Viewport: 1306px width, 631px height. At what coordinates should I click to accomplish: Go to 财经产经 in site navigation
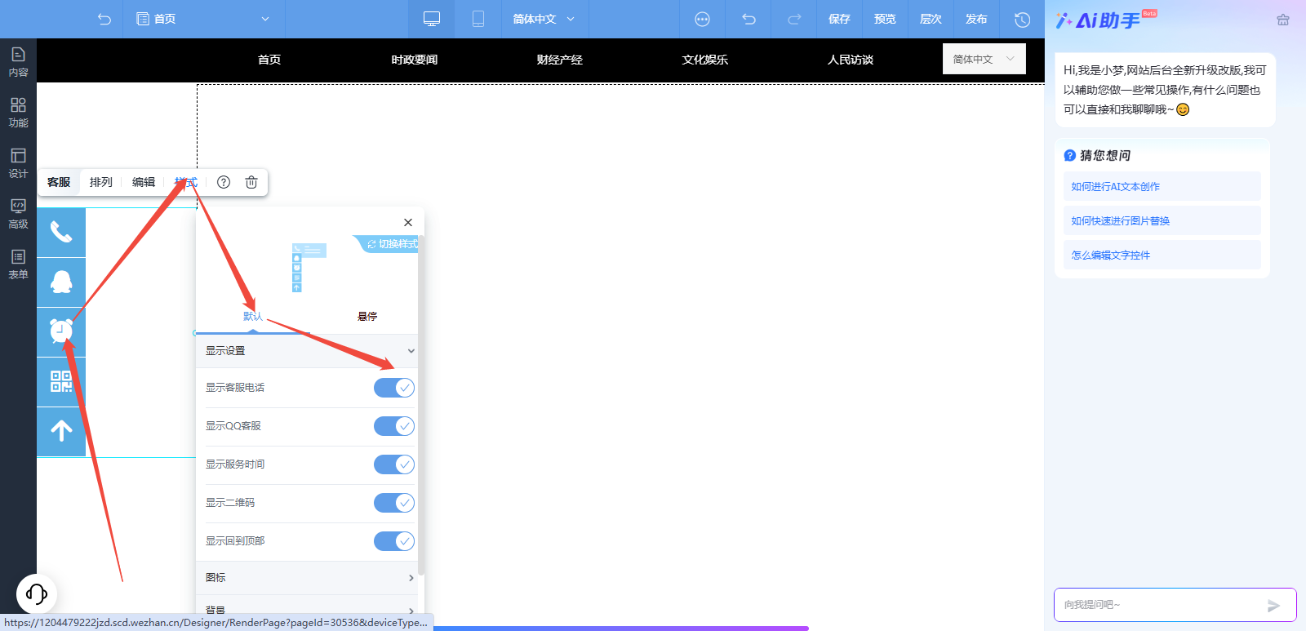tap(560, 60)
